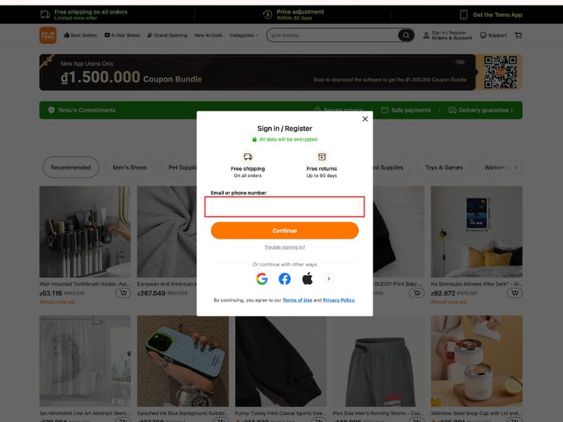
Task: Open the Trouble signing in link
Action: 284,248
